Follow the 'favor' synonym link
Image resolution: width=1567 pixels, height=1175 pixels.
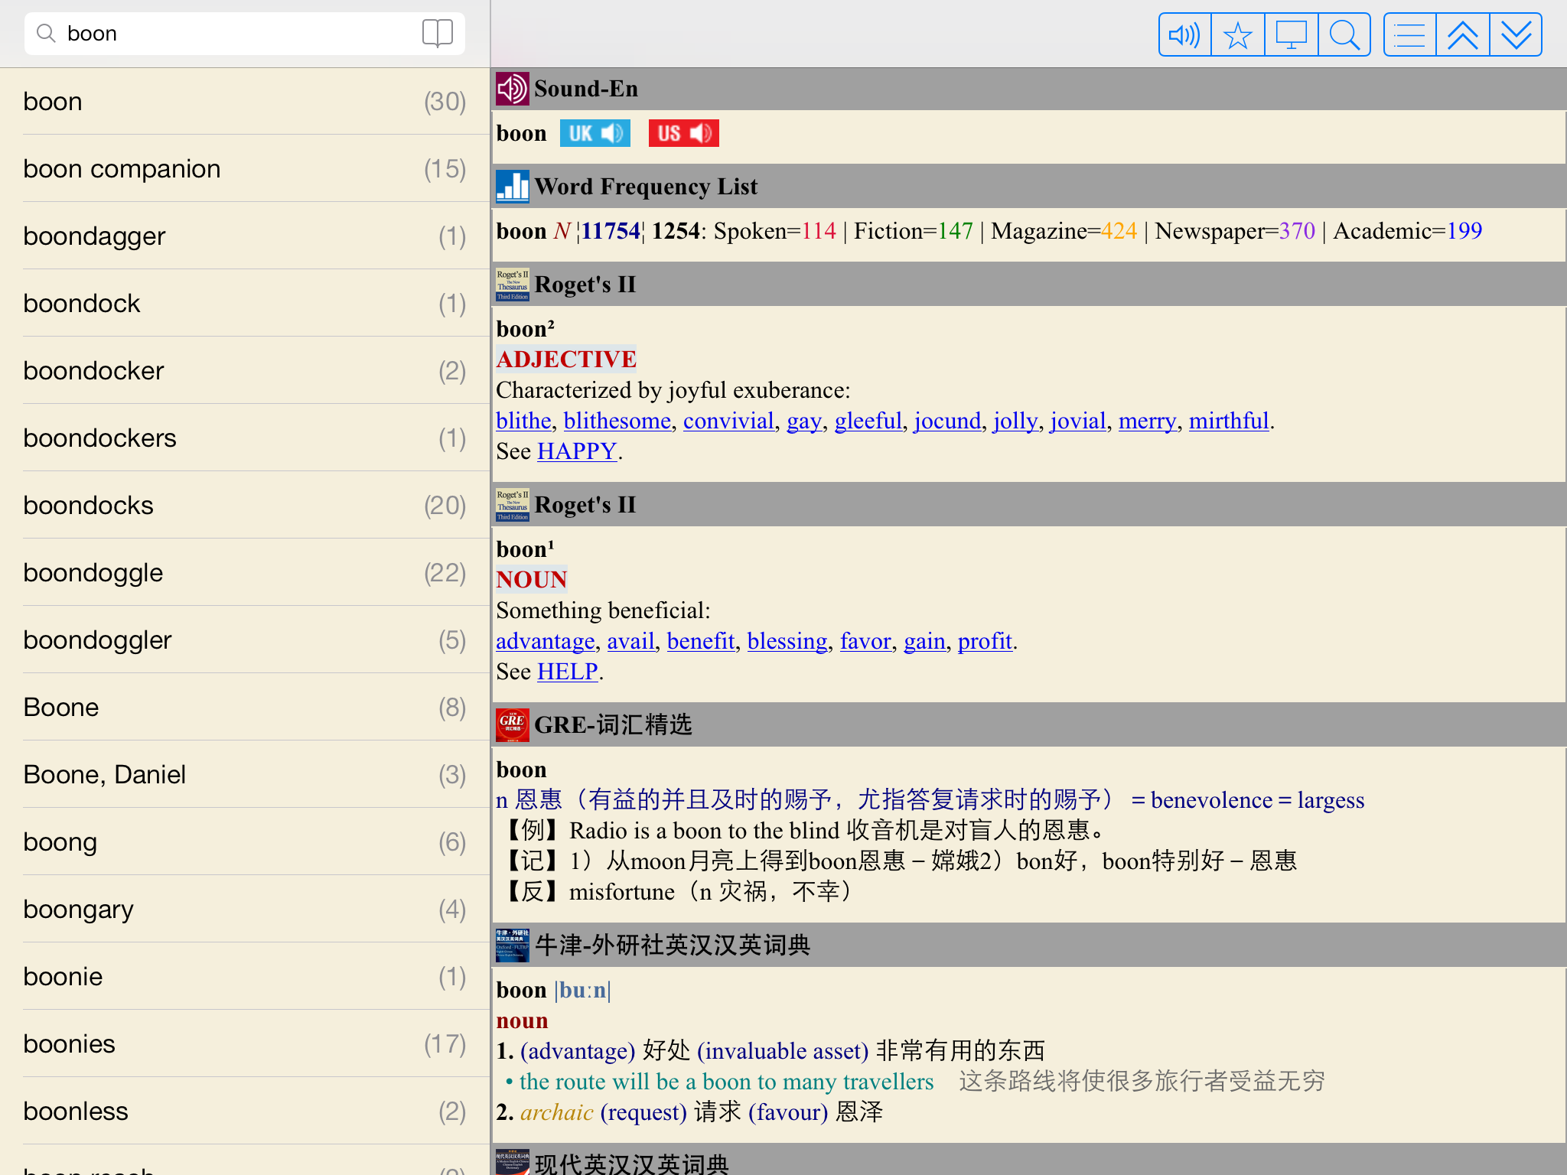click(865, 641)
